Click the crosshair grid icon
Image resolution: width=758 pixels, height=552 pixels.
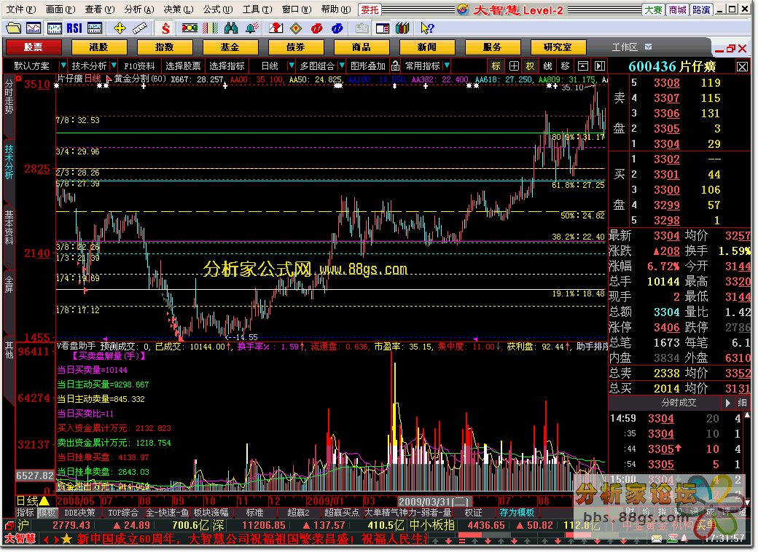[x=514, y=66]
